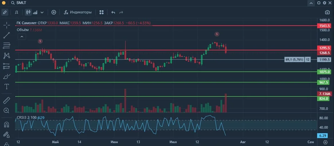Maximize the chart widget

pos(319,3)
